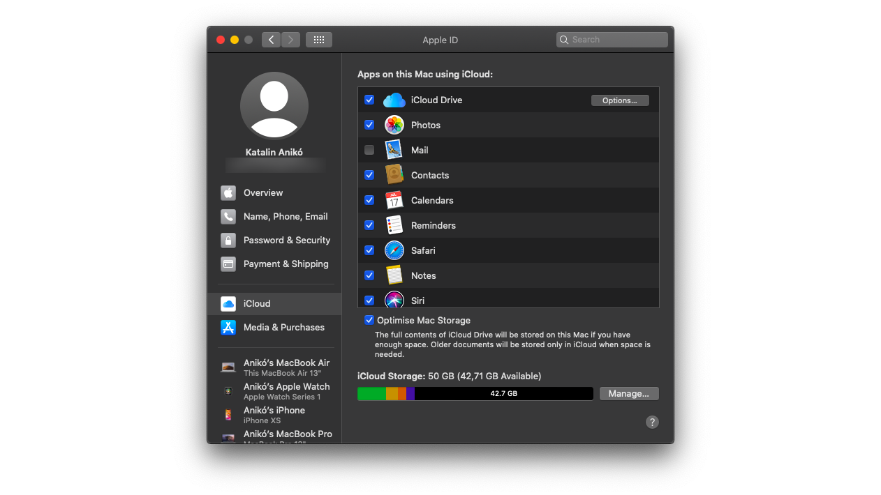Click the Notes app icon

click(x=394, y=276)
